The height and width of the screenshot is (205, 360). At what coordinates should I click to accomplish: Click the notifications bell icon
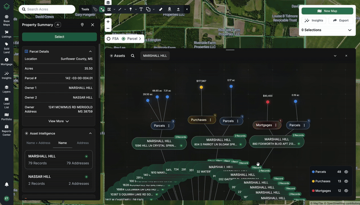click(x=6, y=184)
